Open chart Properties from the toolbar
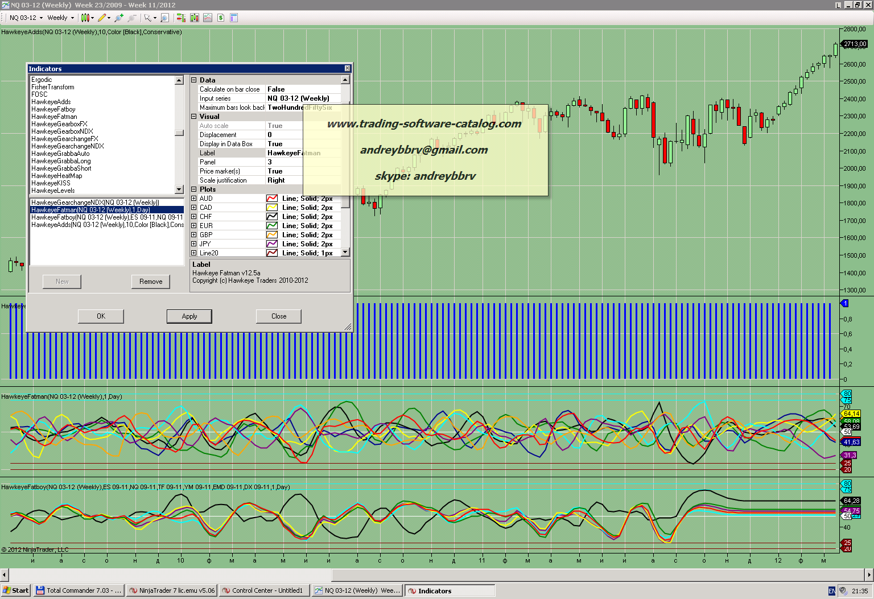The width and height of the screenshot is (874, 599). (234, 18)
